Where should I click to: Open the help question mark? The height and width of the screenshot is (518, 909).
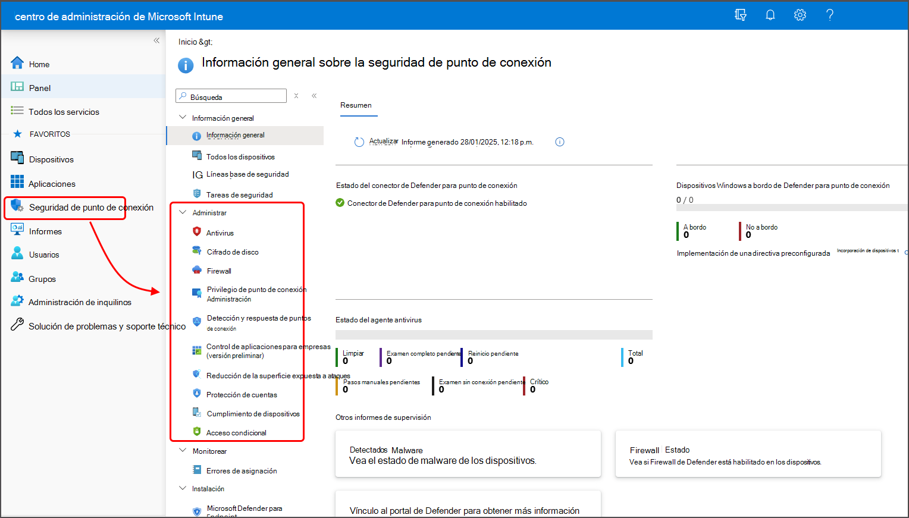830,15
